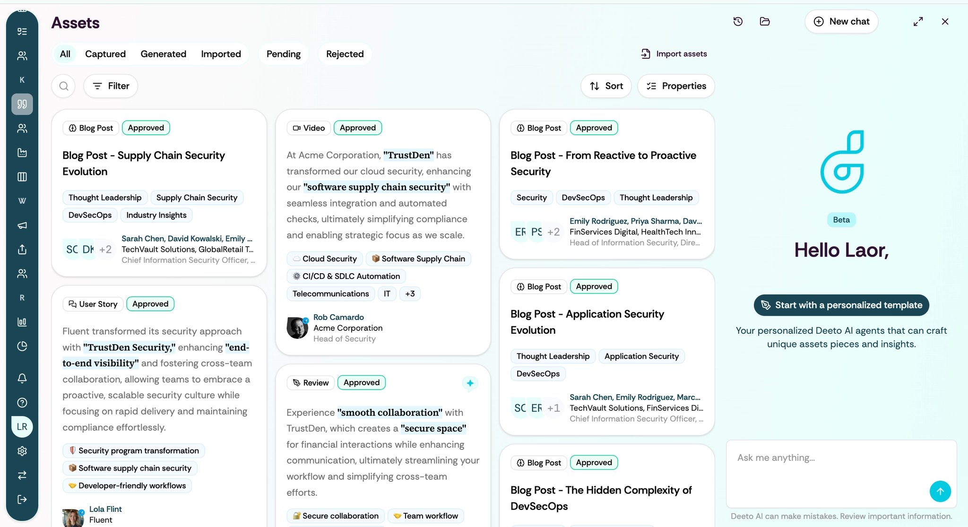The image size is (968, 527).
Task: Click Rob Camardo's profile photo
Action: [297, 328]
